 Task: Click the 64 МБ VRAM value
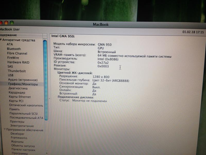[134, 56]
